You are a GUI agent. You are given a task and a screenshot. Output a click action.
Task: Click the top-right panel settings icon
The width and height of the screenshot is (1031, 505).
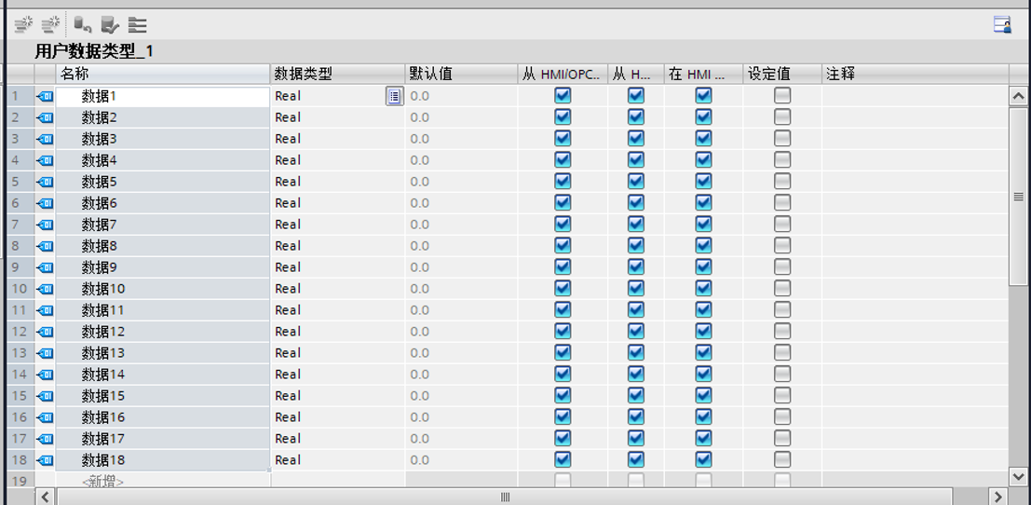coord(1002,25)
